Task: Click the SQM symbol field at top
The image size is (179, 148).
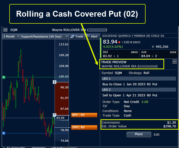Action: (14, 30)
